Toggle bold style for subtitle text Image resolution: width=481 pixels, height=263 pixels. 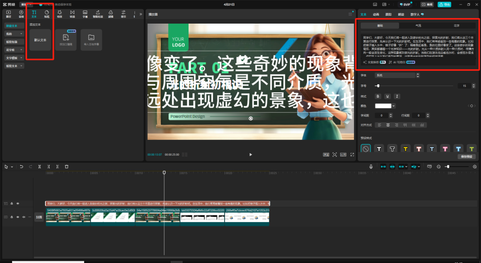pos(378,96)
